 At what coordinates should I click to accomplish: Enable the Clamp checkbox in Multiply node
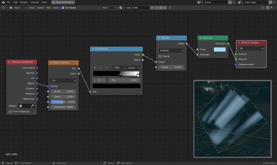pos(160,56)
